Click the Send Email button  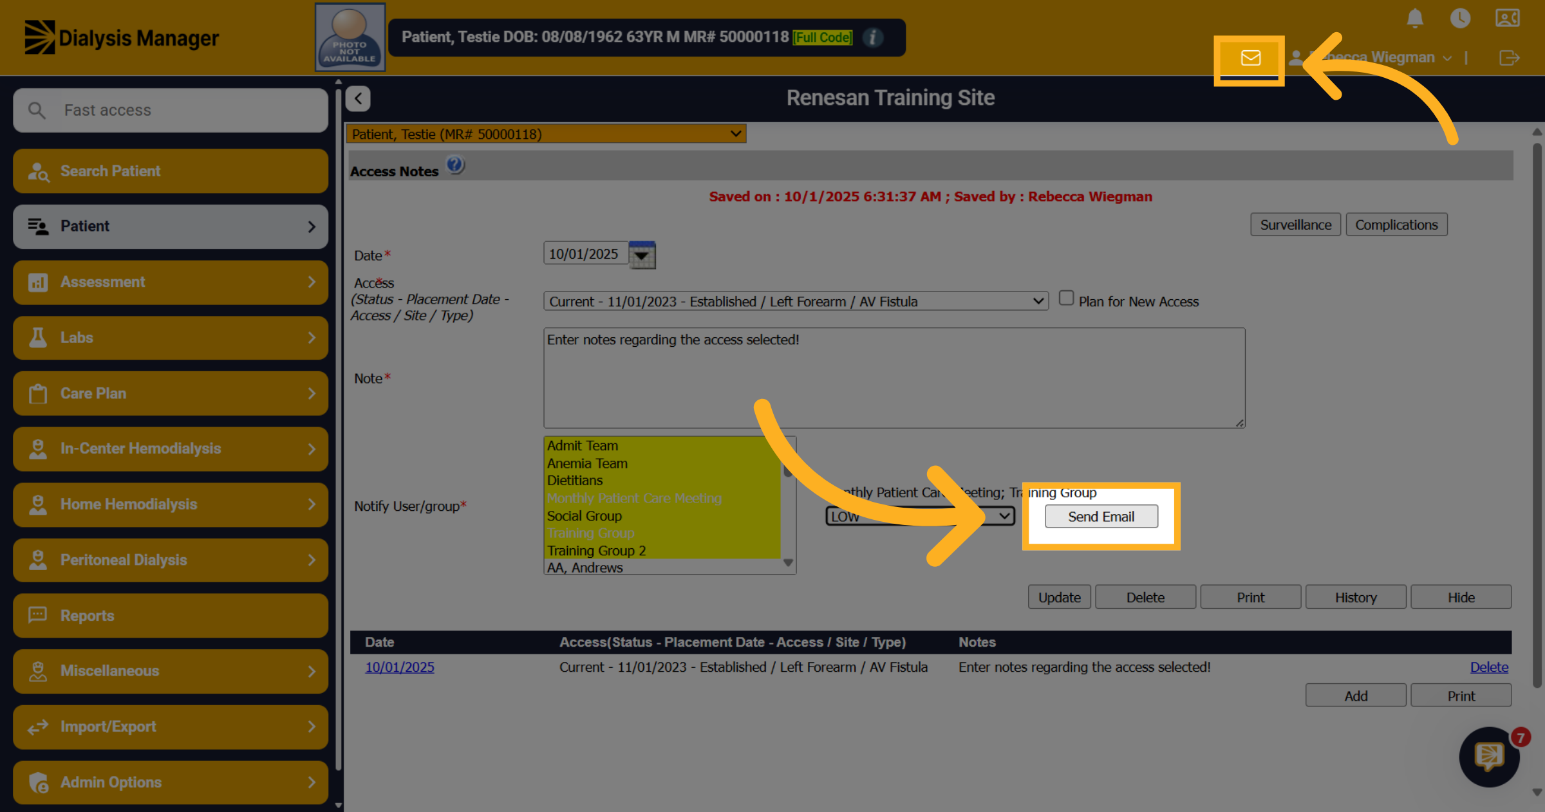1101,517
